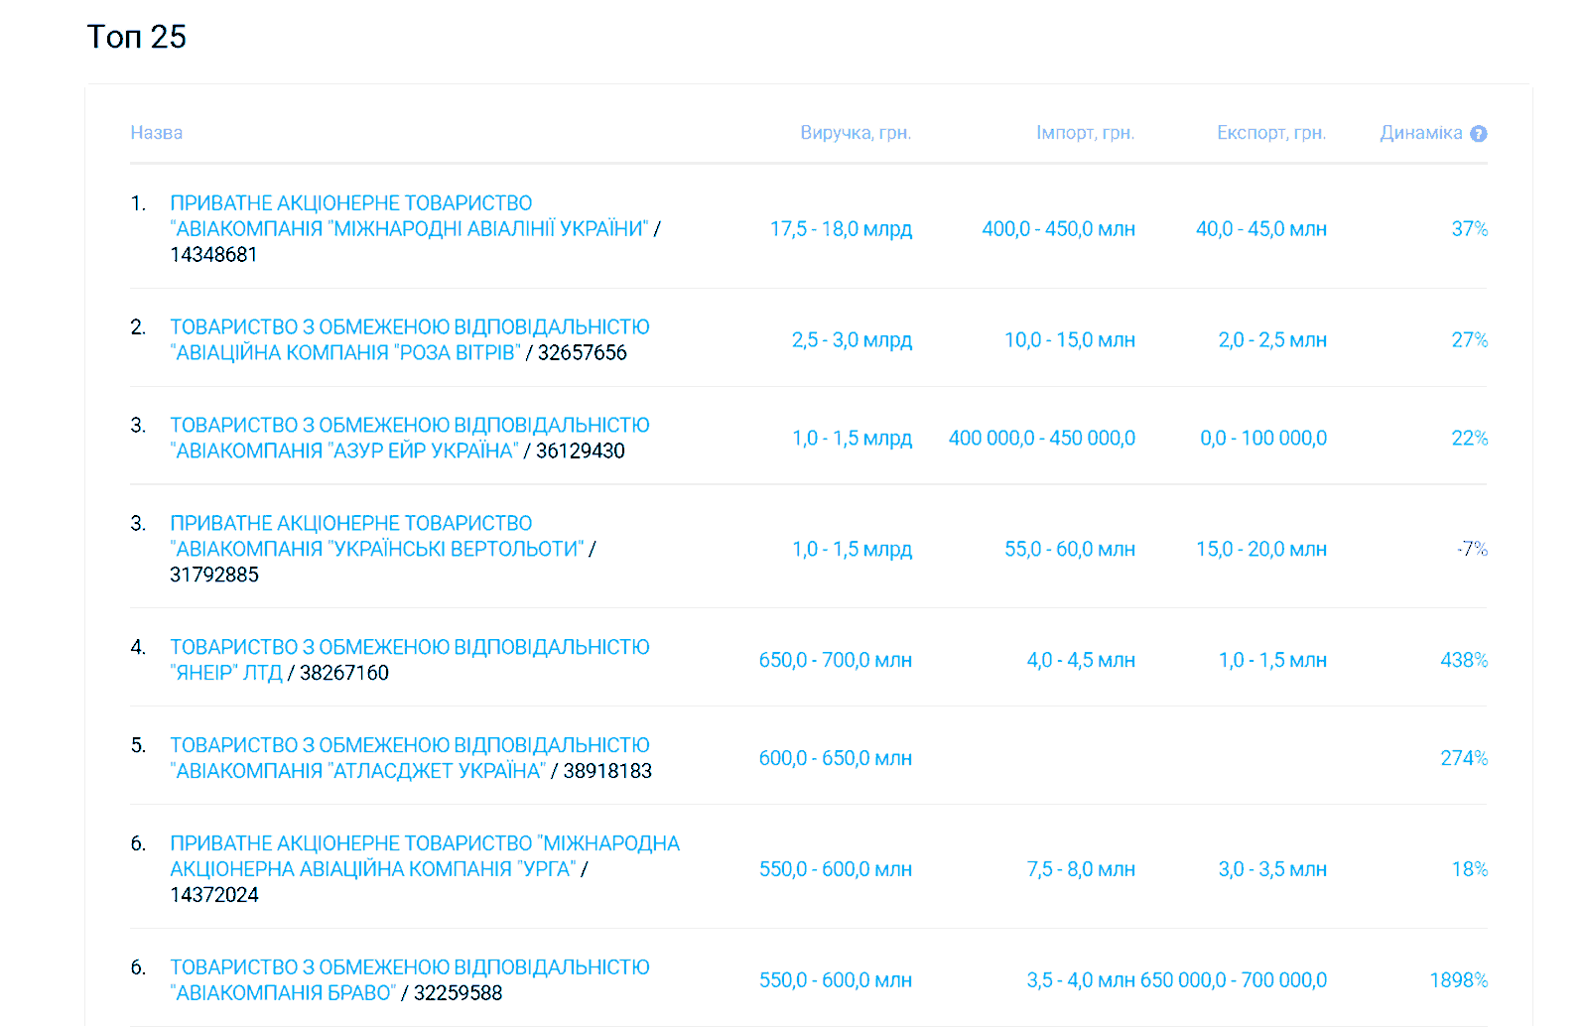Click the 27% dynamics value
Screen dimensions: 1588x1027
[x=1469, y=340]
